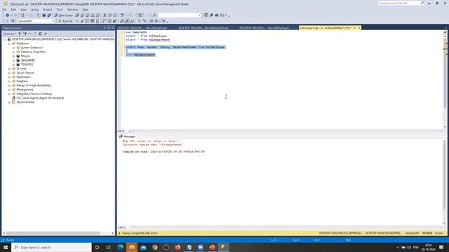The image size is (449, 252).
Task: Expand the SampleDB1 database node
Action: point(13,60)
